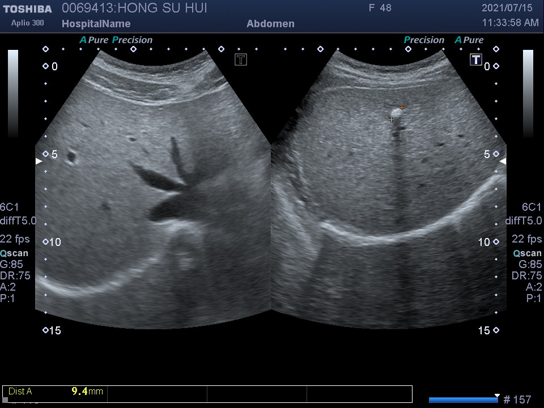Image resolution: width=544 pixels, height=408 pixels.
Task: Open the Abdomen exam preset label
Action: [270, 24]
